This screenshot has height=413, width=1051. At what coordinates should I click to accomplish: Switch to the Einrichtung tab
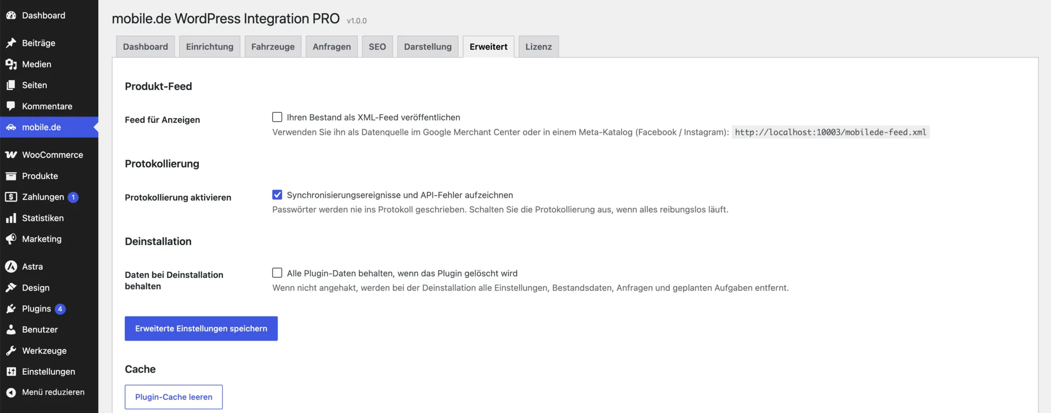(x=210, y=47)
